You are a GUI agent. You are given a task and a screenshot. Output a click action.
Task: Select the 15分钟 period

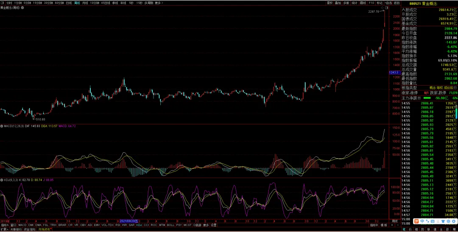(37, 3)
